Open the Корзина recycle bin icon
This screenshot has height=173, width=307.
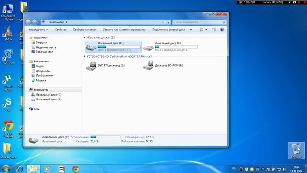pyautogui.click(x=296, y=150)
